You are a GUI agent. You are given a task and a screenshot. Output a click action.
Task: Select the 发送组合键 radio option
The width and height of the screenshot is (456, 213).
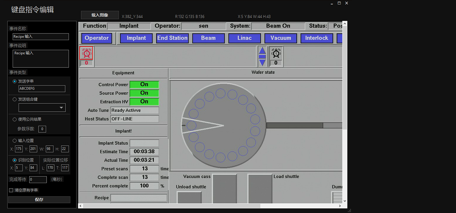point(15,99)
